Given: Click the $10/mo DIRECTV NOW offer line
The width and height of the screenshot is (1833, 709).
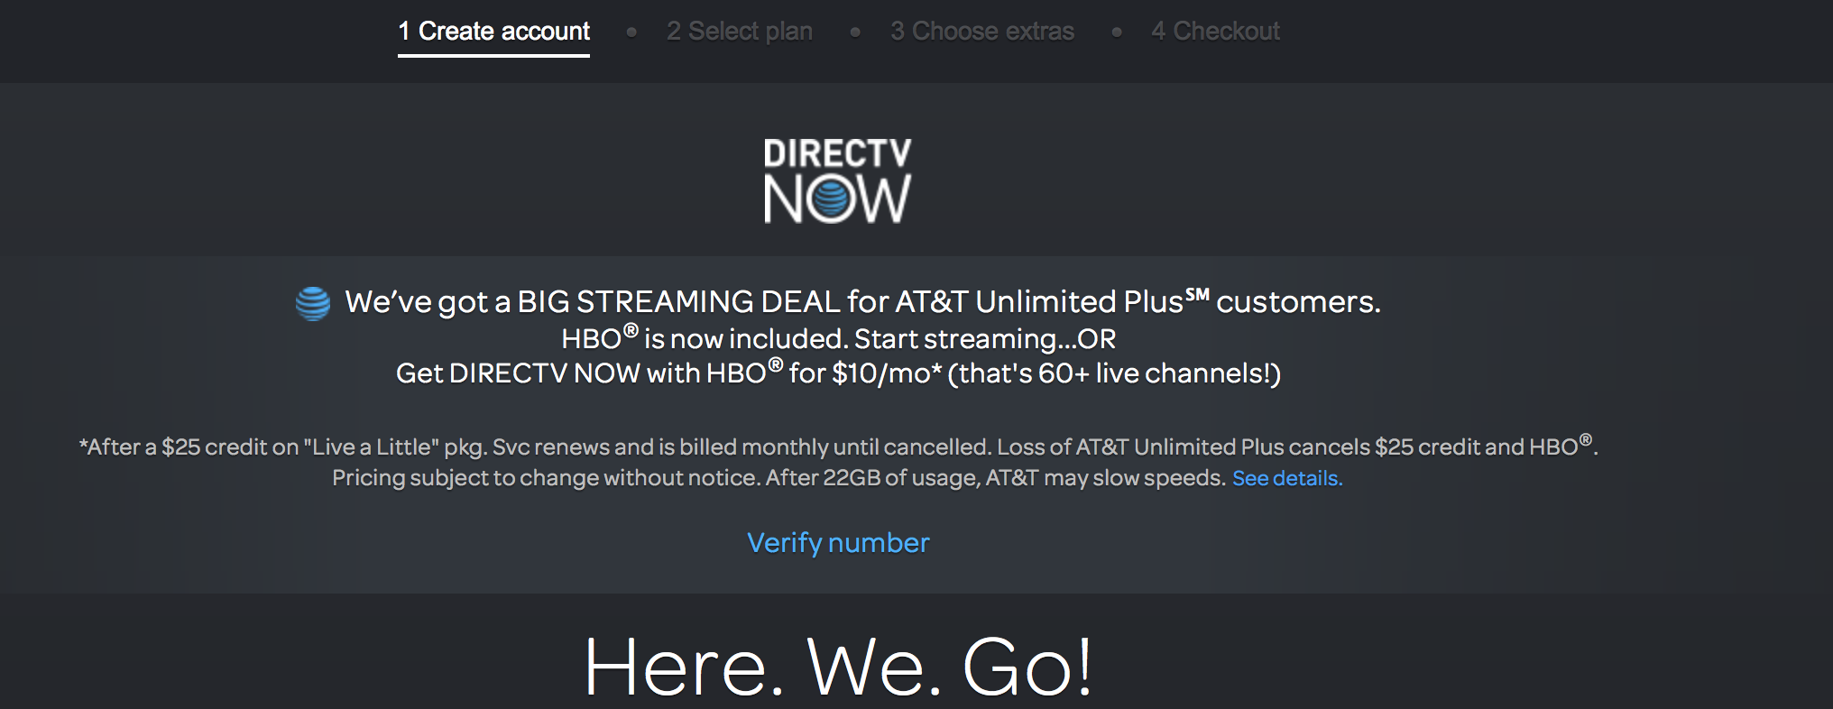Looking at the screenshot, I should click(x=838, y=373).
